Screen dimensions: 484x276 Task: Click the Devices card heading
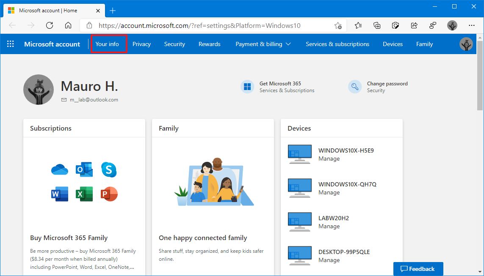299,128
